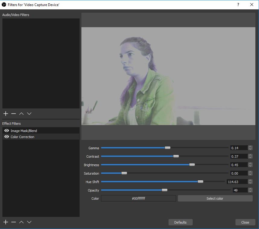Click the Opacity value stepper

click(x=250, y=190)
